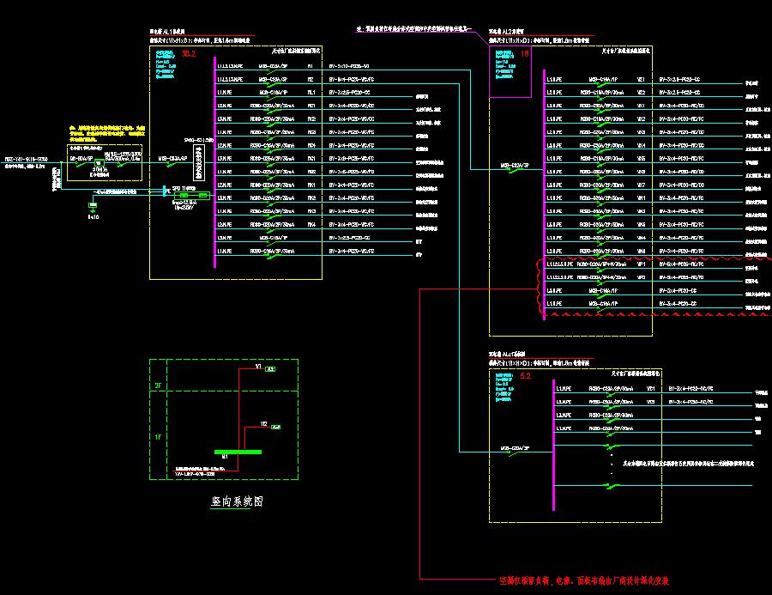Select the red '5.2' value in the lower panel

point(525,376)
